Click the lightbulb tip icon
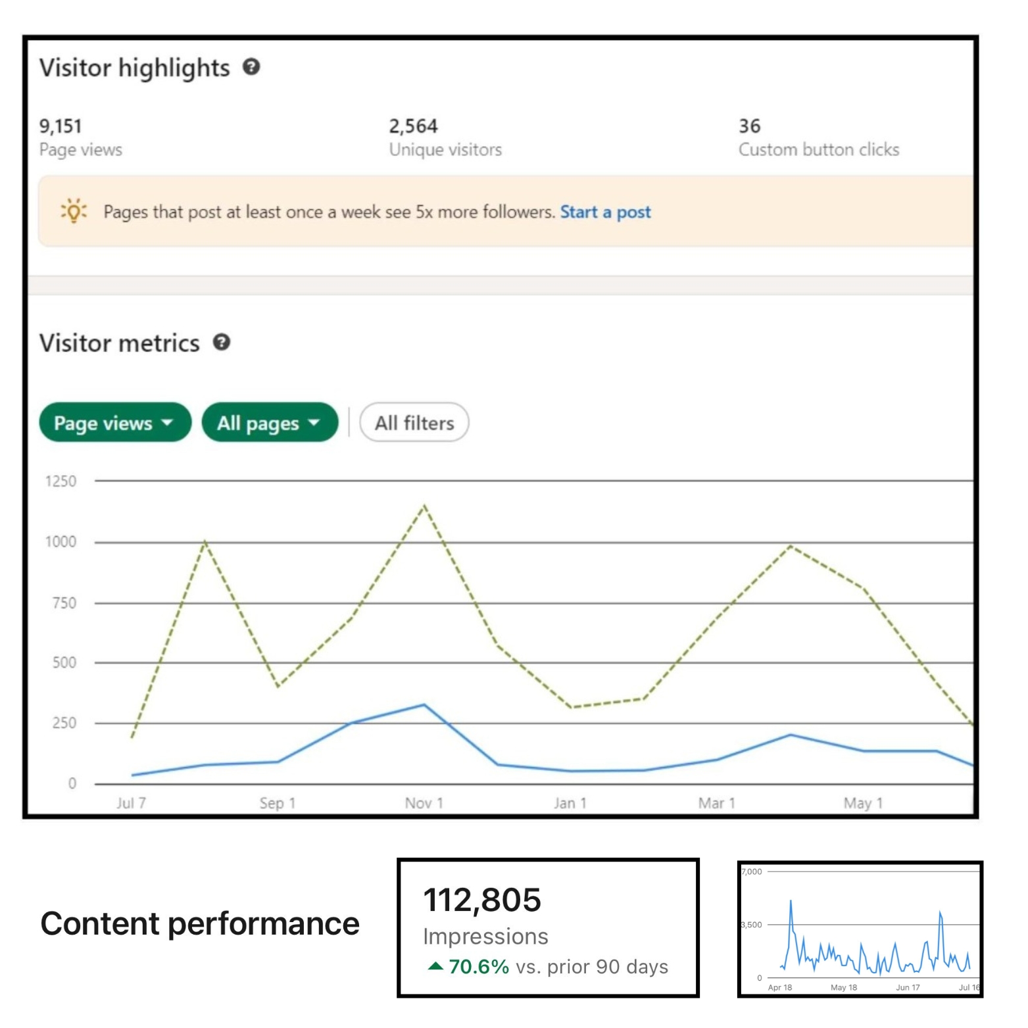1028x1028 pixels. (x=74, y=212)
